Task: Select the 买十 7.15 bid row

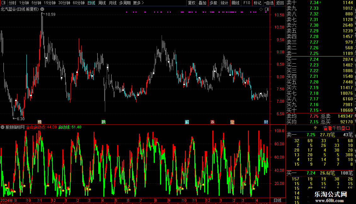Action: (320, 110)
